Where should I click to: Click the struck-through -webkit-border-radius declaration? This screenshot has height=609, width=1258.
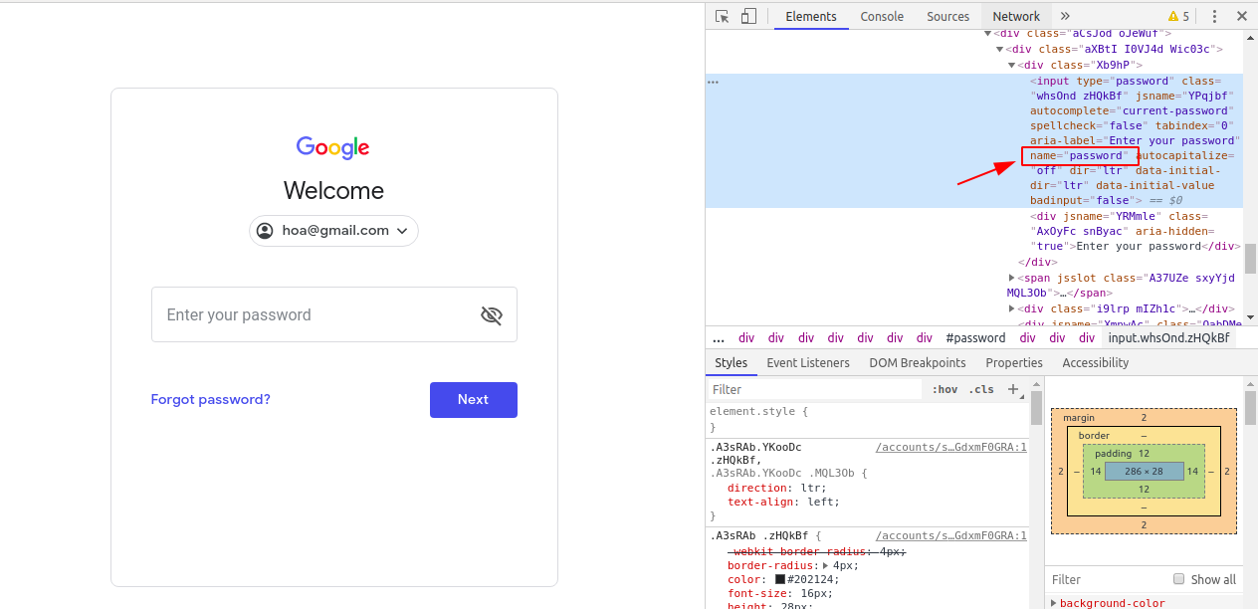[x=817, y=551]
